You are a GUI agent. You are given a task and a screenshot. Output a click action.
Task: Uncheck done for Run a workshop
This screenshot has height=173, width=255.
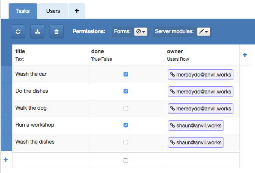[126, 125]
